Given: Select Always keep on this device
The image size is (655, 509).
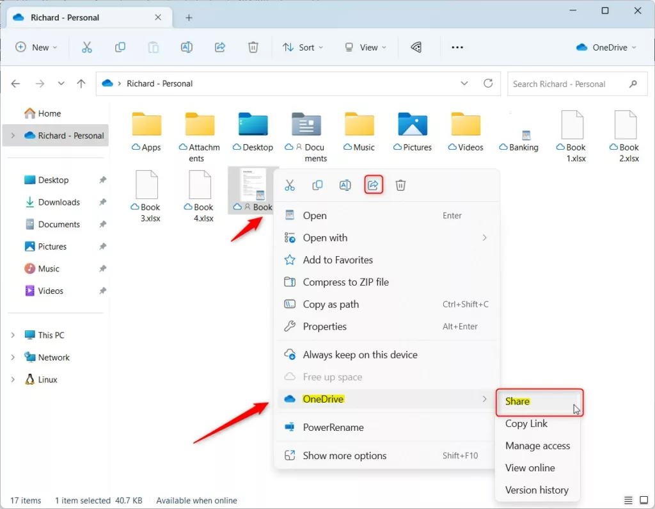Looking at the screenshot, I should click(386, 355).
